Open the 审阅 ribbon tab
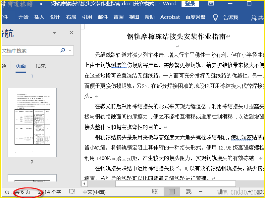The height and width of the screenshot is (198, 265). pos(118,17)
